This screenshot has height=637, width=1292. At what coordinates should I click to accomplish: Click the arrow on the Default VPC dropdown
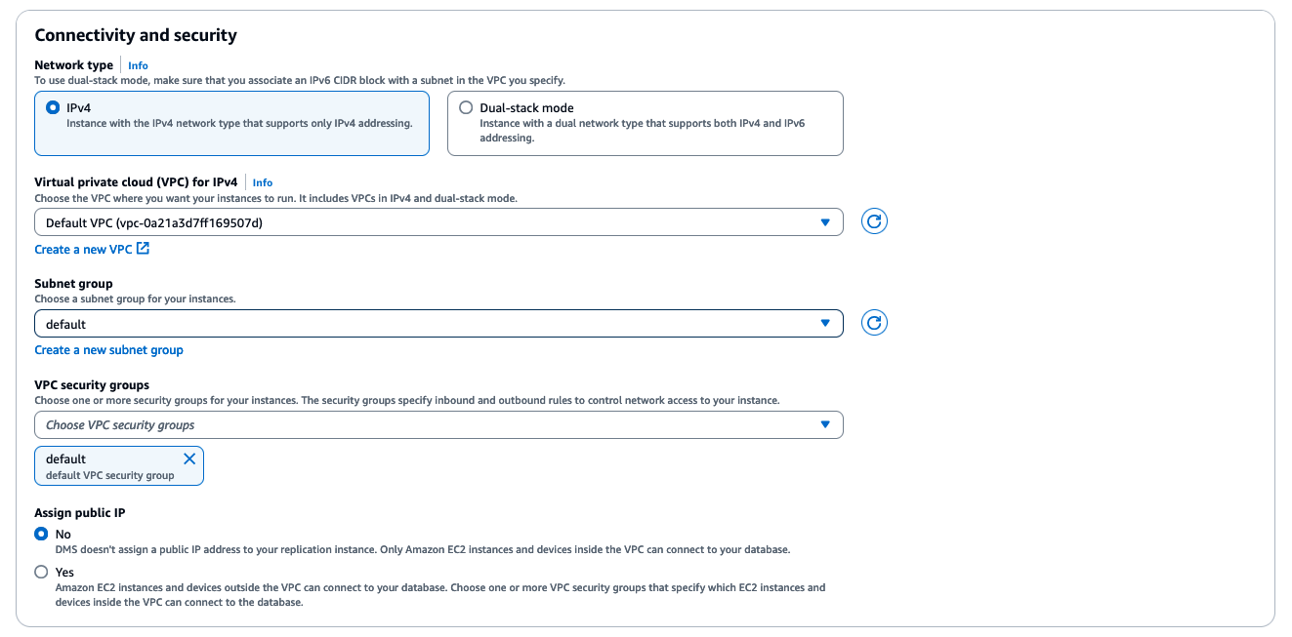pyautogui.click(x=825, y=222)
